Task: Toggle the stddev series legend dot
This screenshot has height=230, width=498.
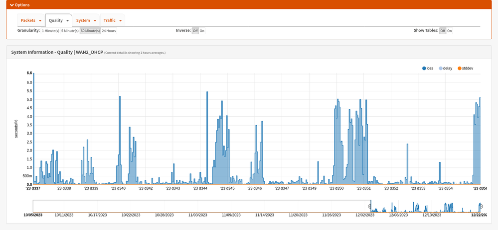Action: 460,68
